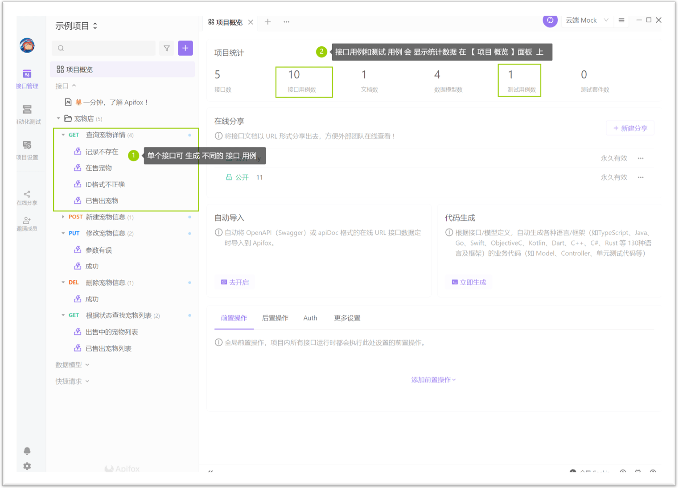Switch to the Auth tab
679x488 pixels.
click(x=310, y=318)
